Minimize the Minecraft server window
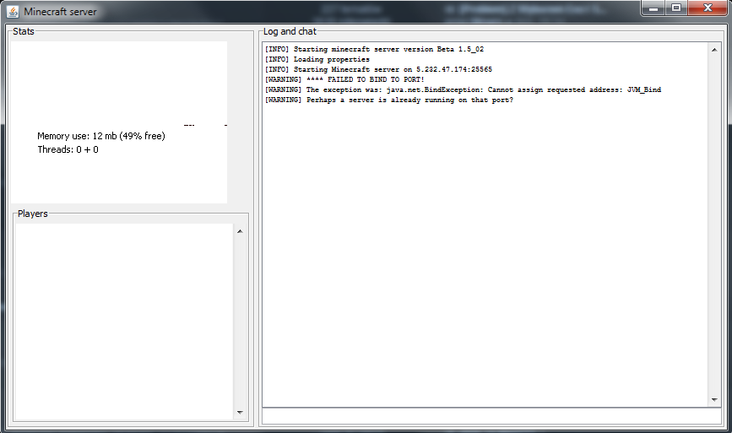The width and height of the screenshot is (732, 433). pos(653,8)
